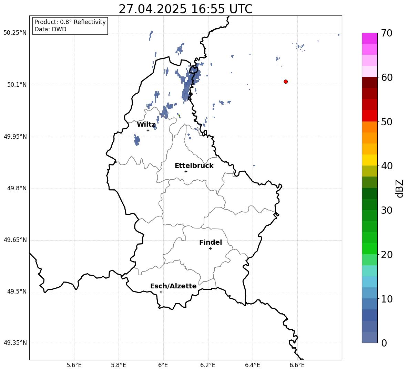The image size is (408, 372).
Task: Click the 60 label on the colorbar
Action: click(x=387, y=77)
